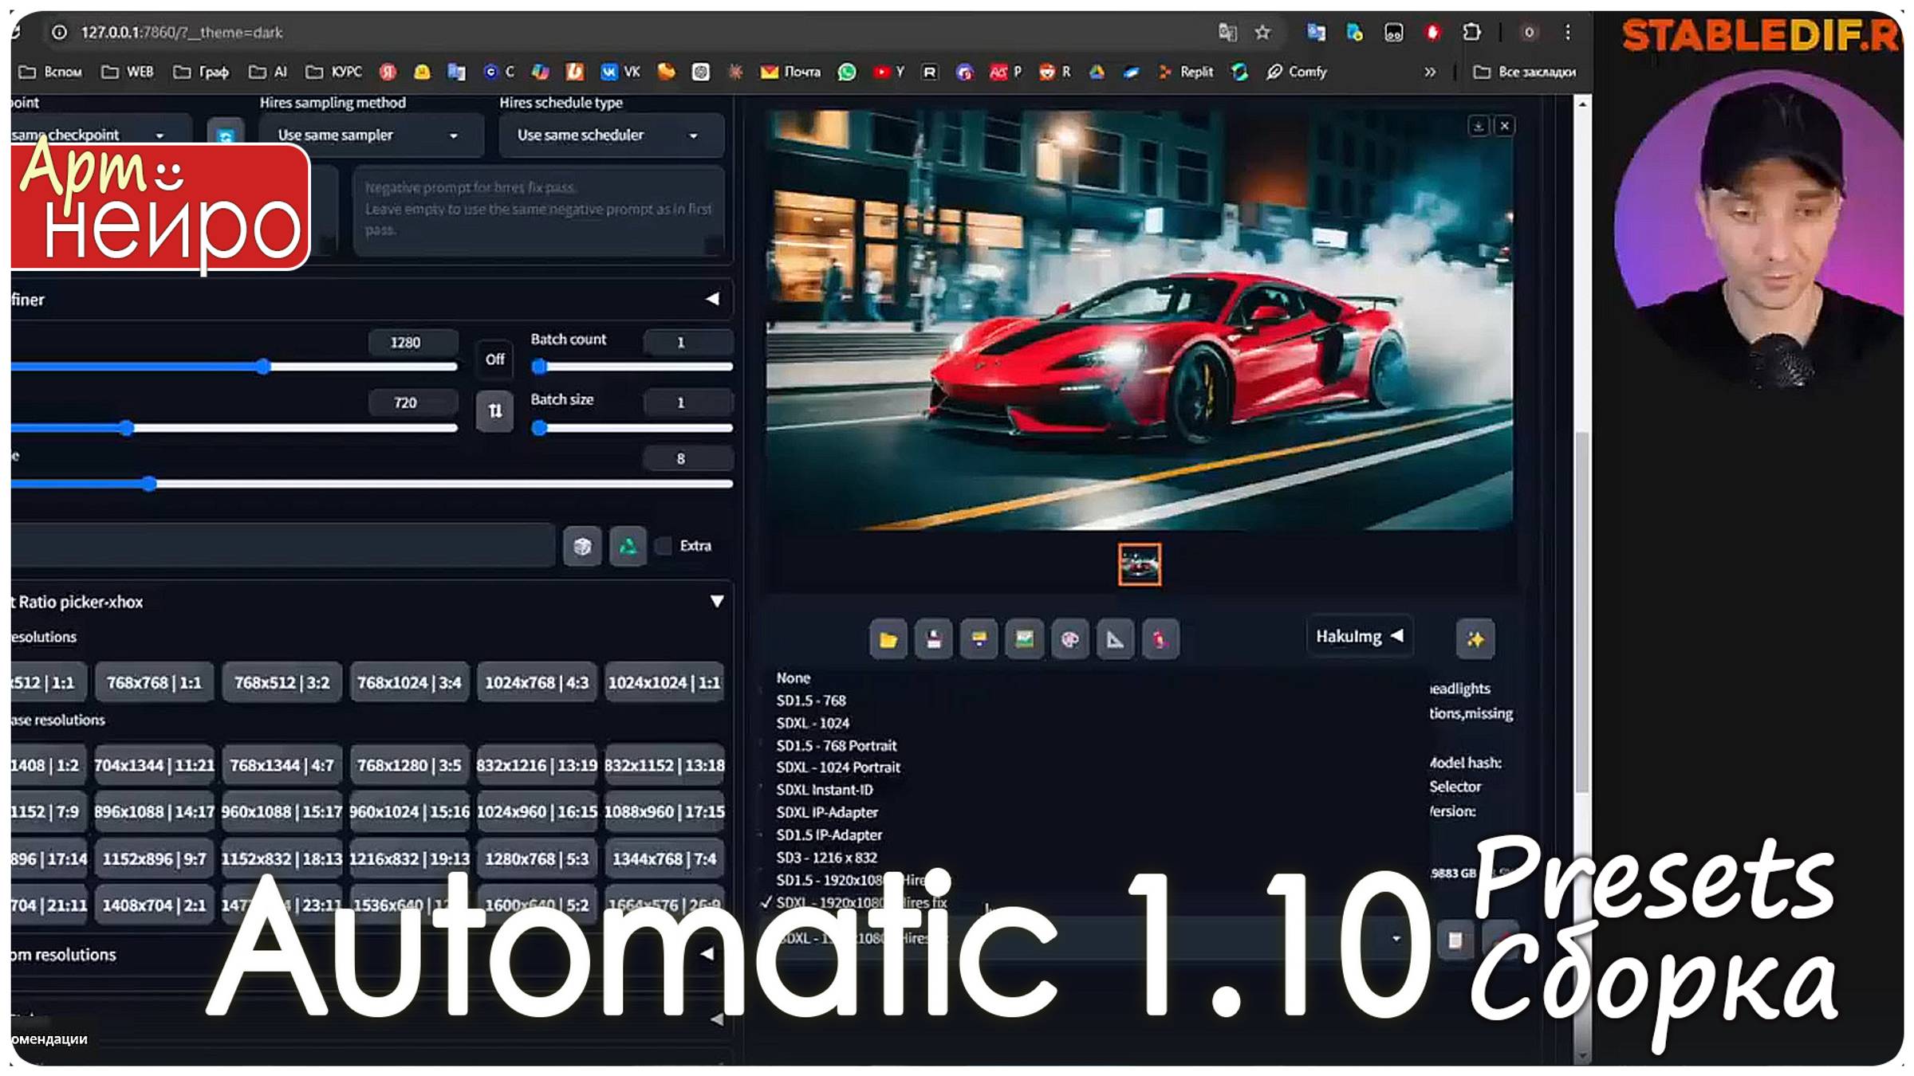Screen dimensions: 1914x1076
Task: Click the dice icon to randomize seed
Action: click(582, 548)
